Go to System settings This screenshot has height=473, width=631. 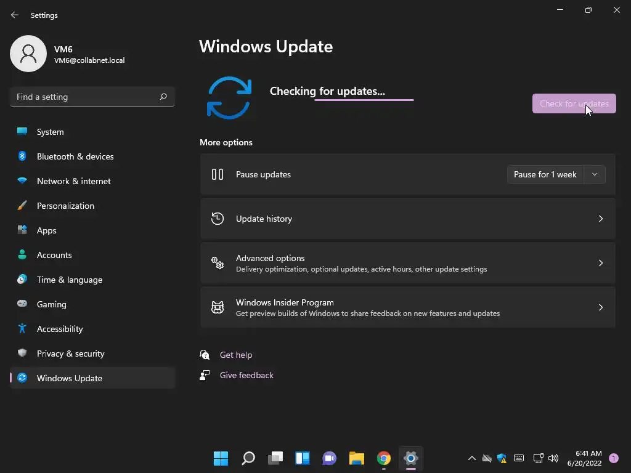point(92,132)
